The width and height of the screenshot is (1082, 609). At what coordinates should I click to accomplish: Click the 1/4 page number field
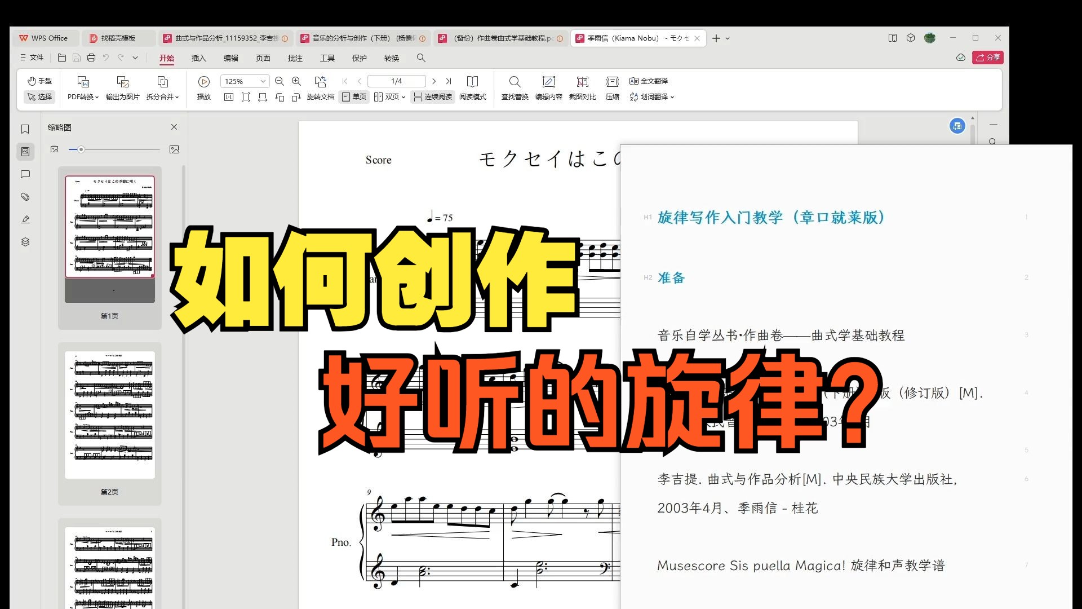pos(397,81)
